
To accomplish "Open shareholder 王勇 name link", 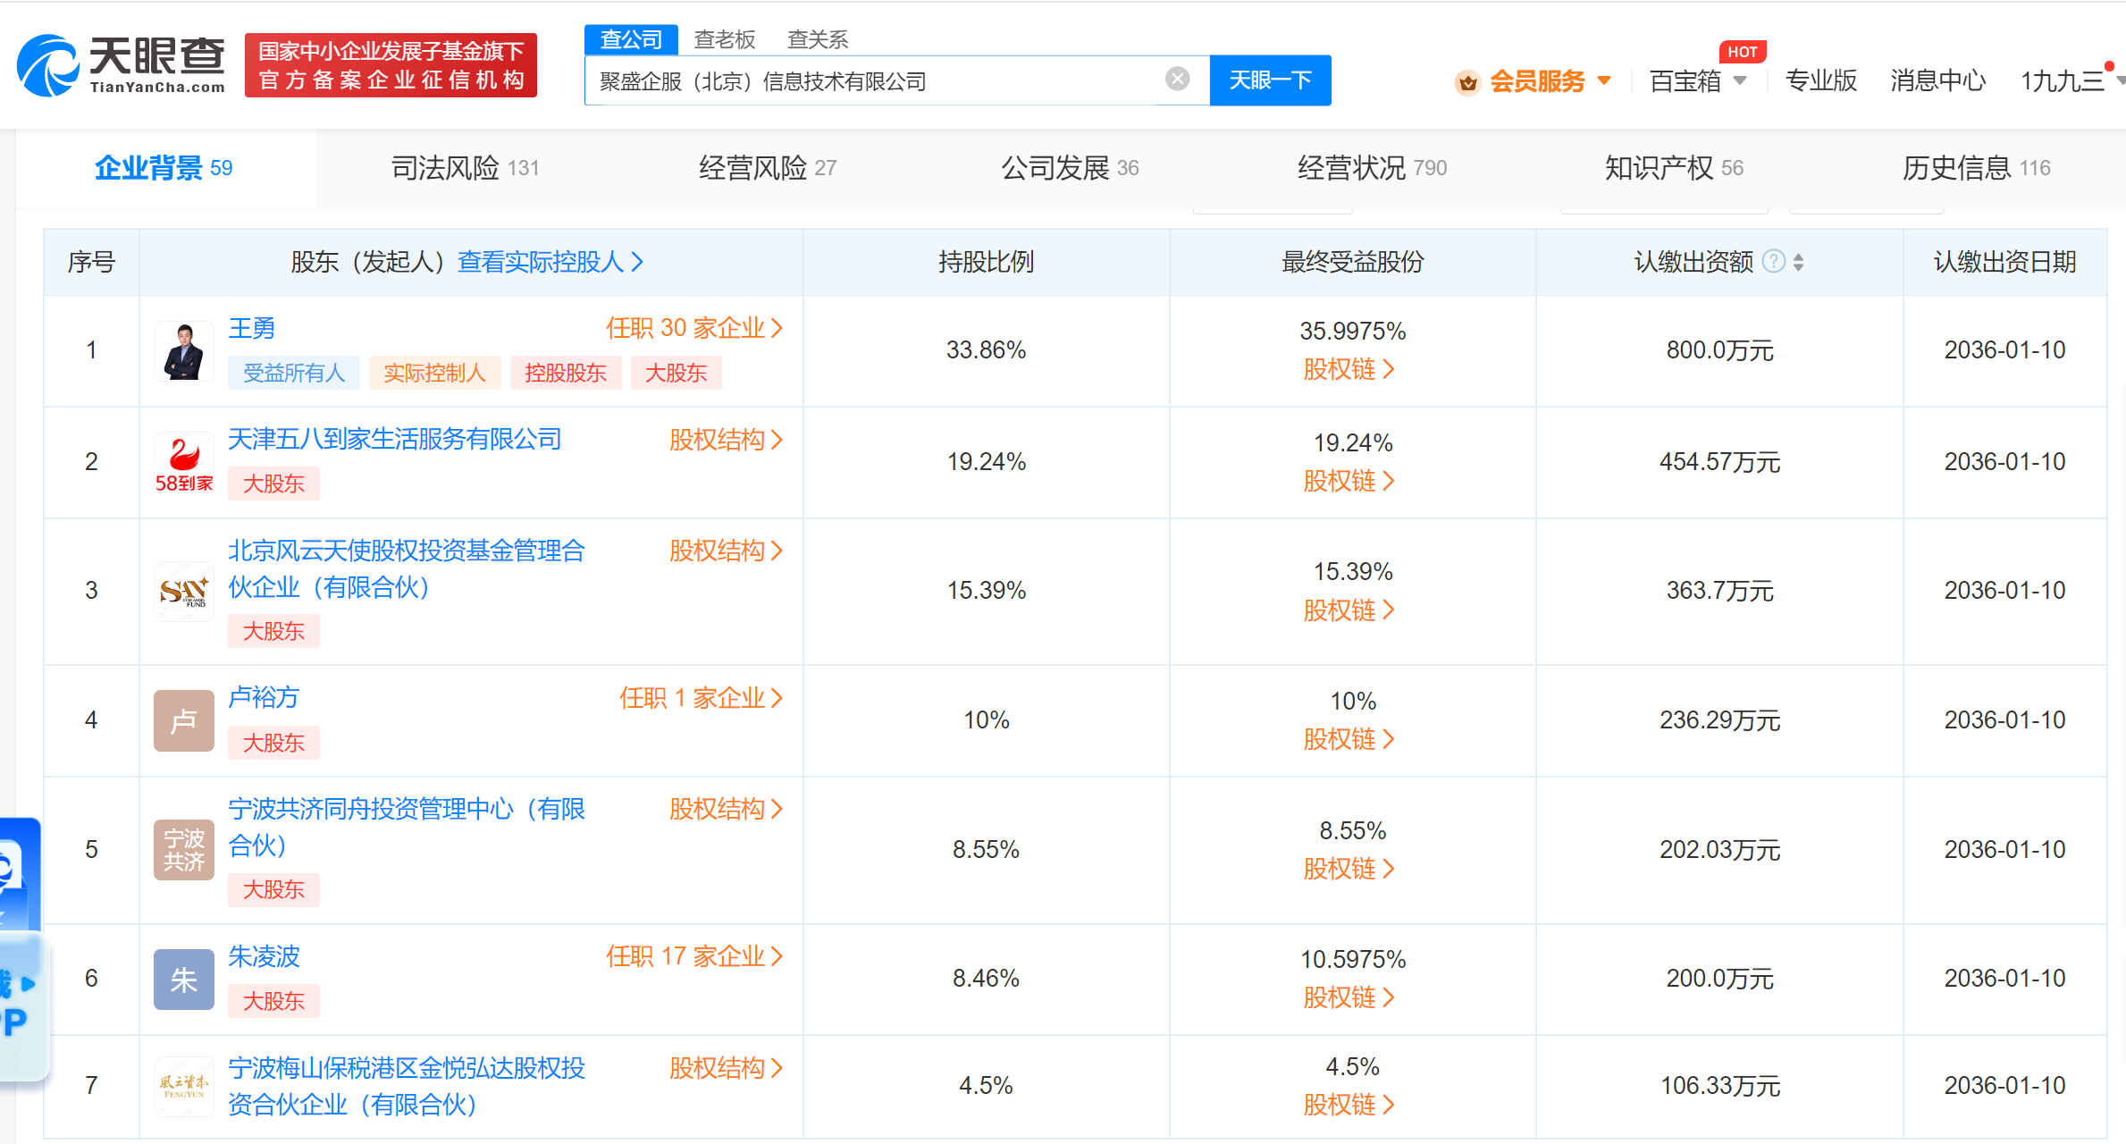I will [251, 328].
